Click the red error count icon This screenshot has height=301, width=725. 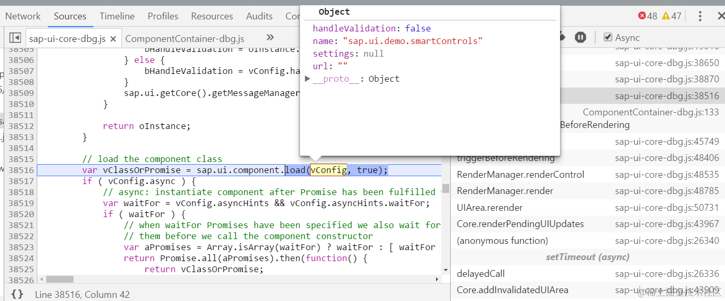641,16
